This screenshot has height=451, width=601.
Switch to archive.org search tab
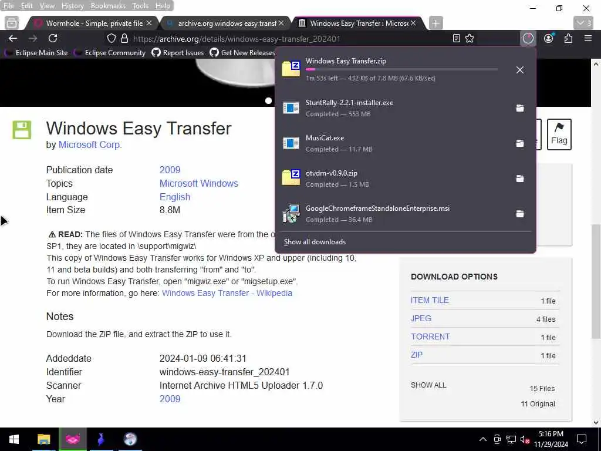click(x=225, y=23)
